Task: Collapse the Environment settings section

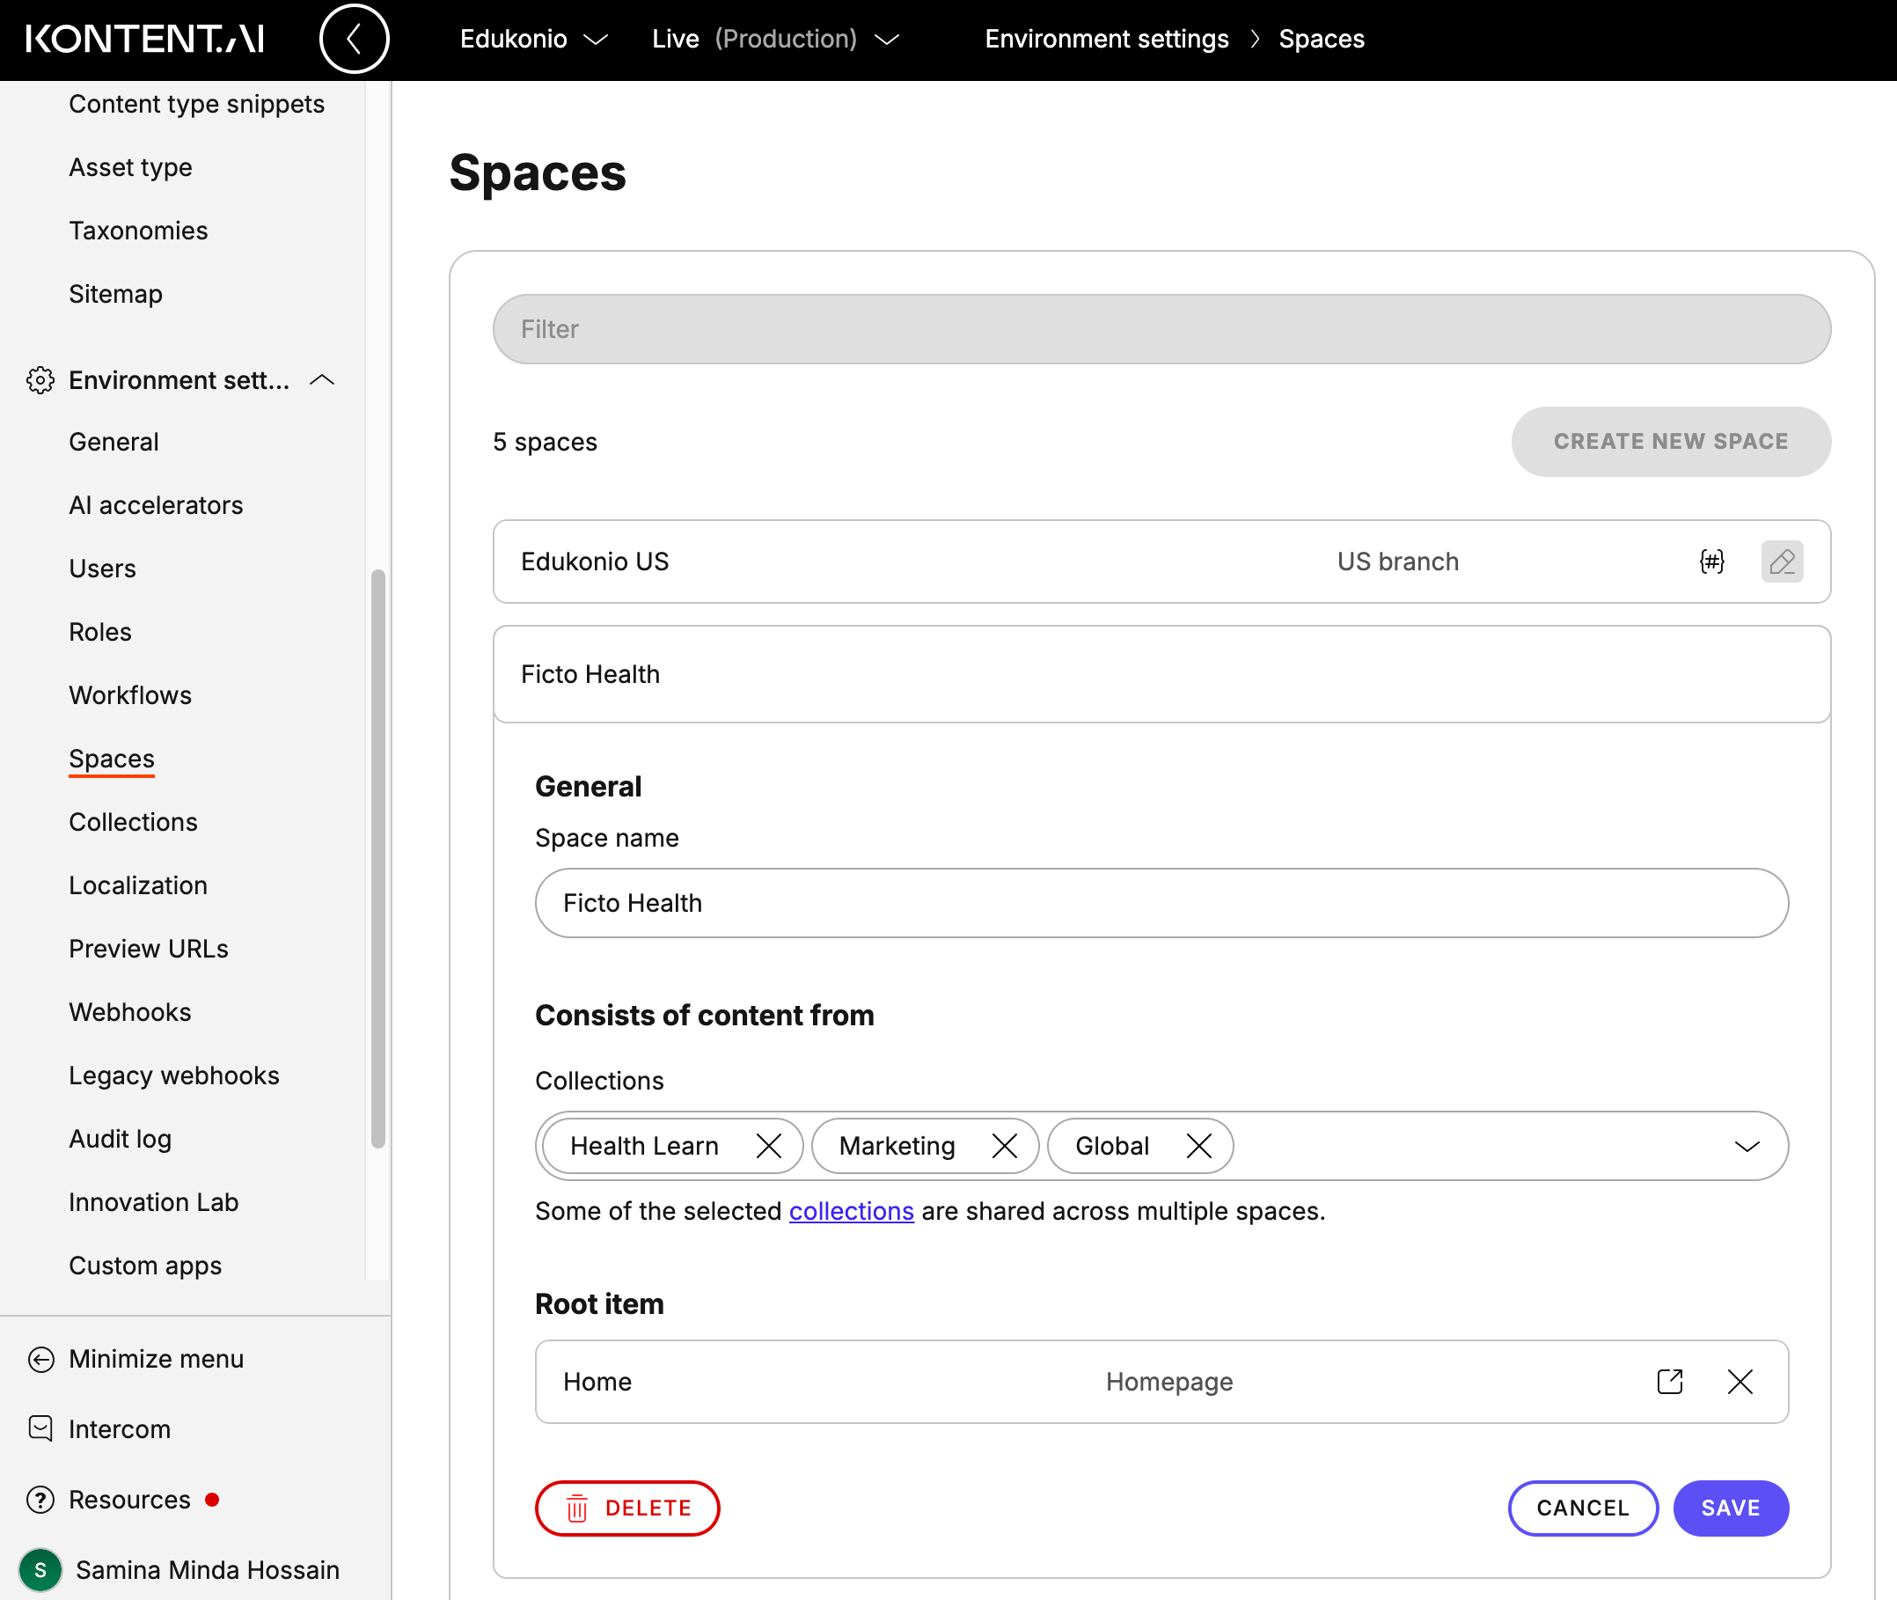Action: click(x=321, y=381)
